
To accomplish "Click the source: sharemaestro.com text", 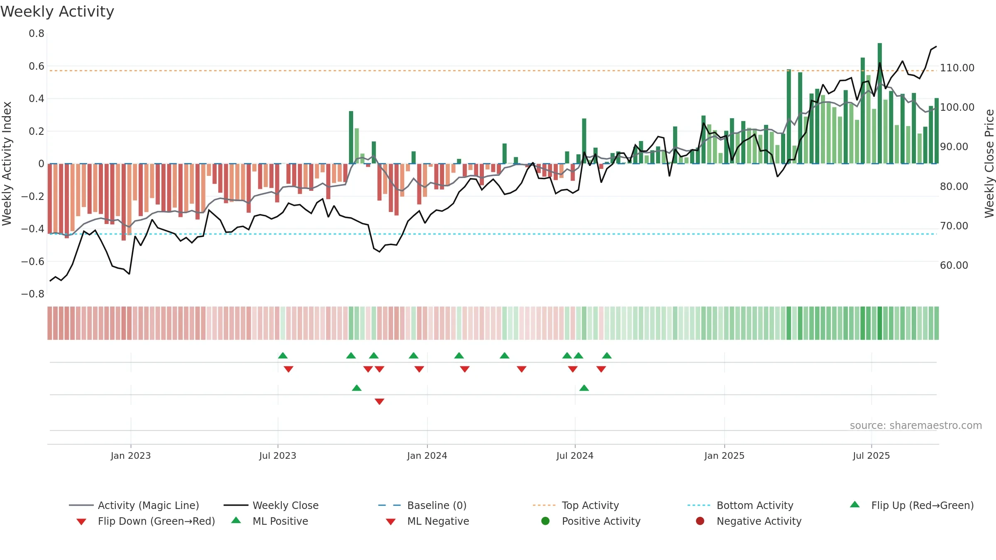I will 916,426.
